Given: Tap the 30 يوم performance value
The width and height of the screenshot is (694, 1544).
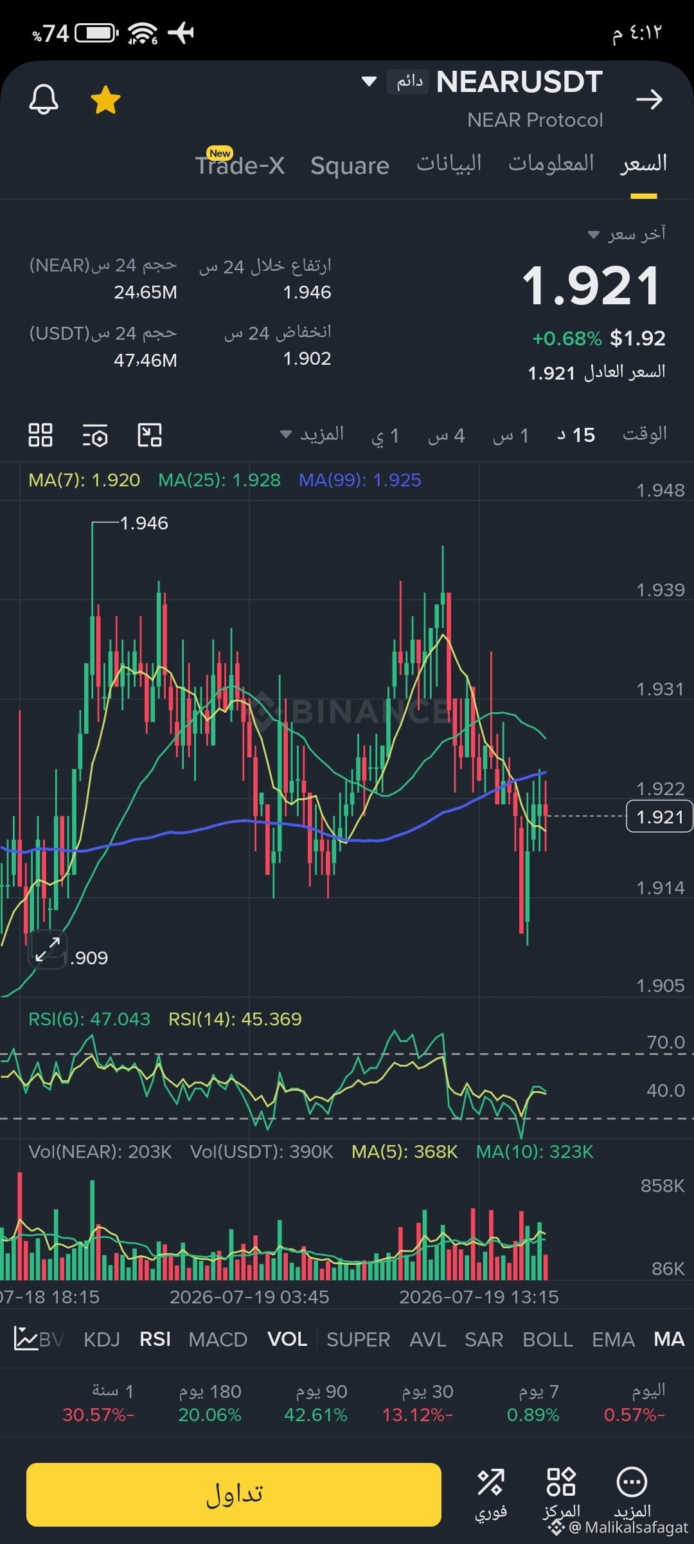Looking at the screenshot, I should click(x=418, y=1415).
